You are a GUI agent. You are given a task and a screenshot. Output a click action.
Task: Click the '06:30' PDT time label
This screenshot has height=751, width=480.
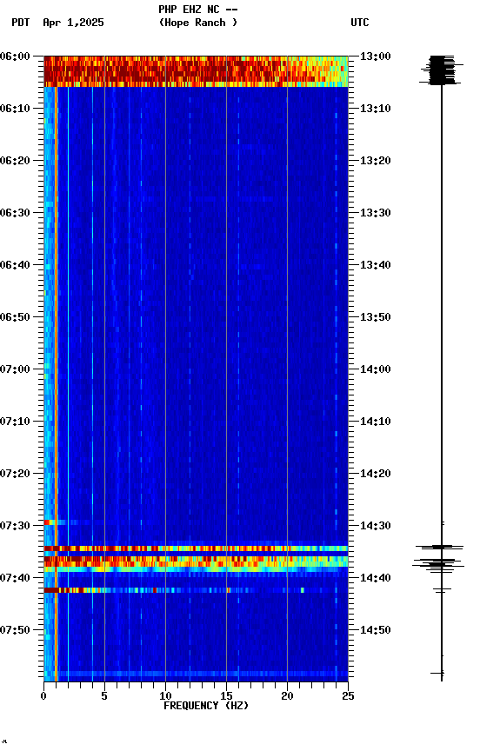click(15, 213)
